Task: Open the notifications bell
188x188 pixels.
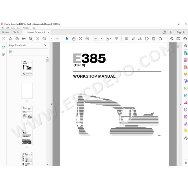Action: click(171, 32)
